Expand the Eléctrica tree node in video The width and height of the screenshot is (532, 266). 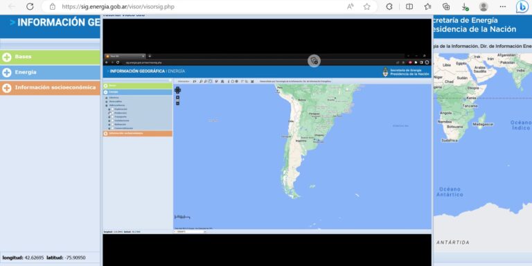coord(106,98)
